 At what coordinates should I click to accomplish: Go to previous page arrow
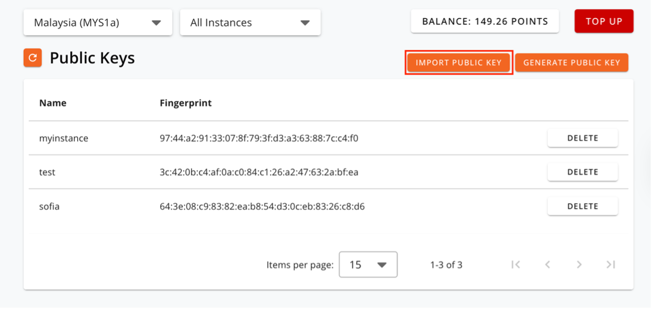(x=547, y=265)
